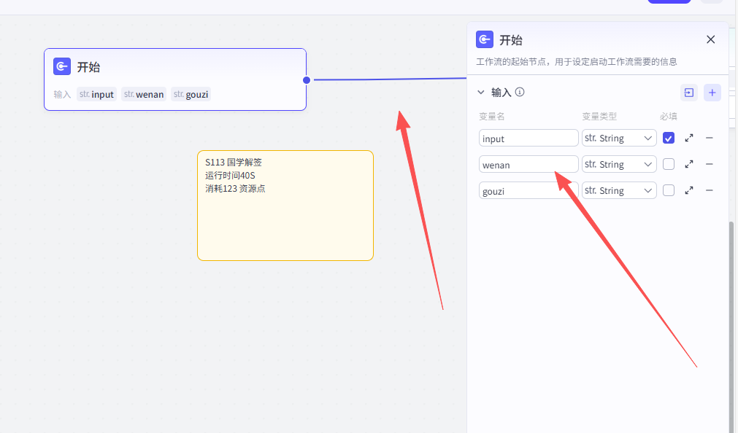
Task: Open the String type dropdown for wenan
Action: pyautogui.click(x=619, y=164)
